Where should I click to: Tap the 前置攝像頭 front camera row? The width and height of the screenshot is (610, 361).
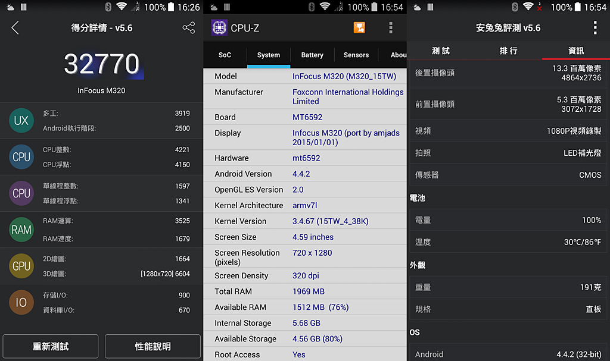coord(508,104)
